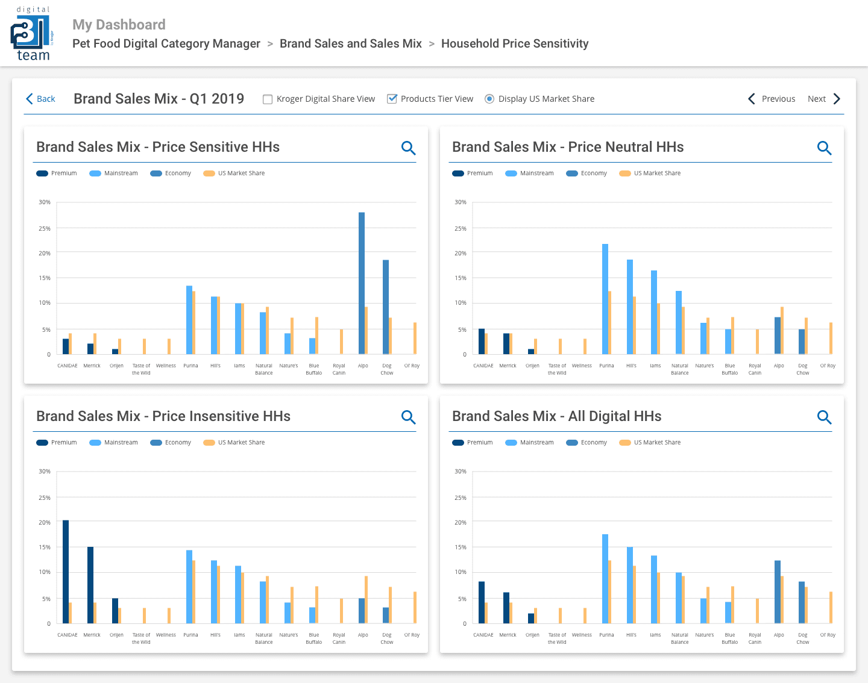Enable Kroger Digital Share View checkbox

268,99
